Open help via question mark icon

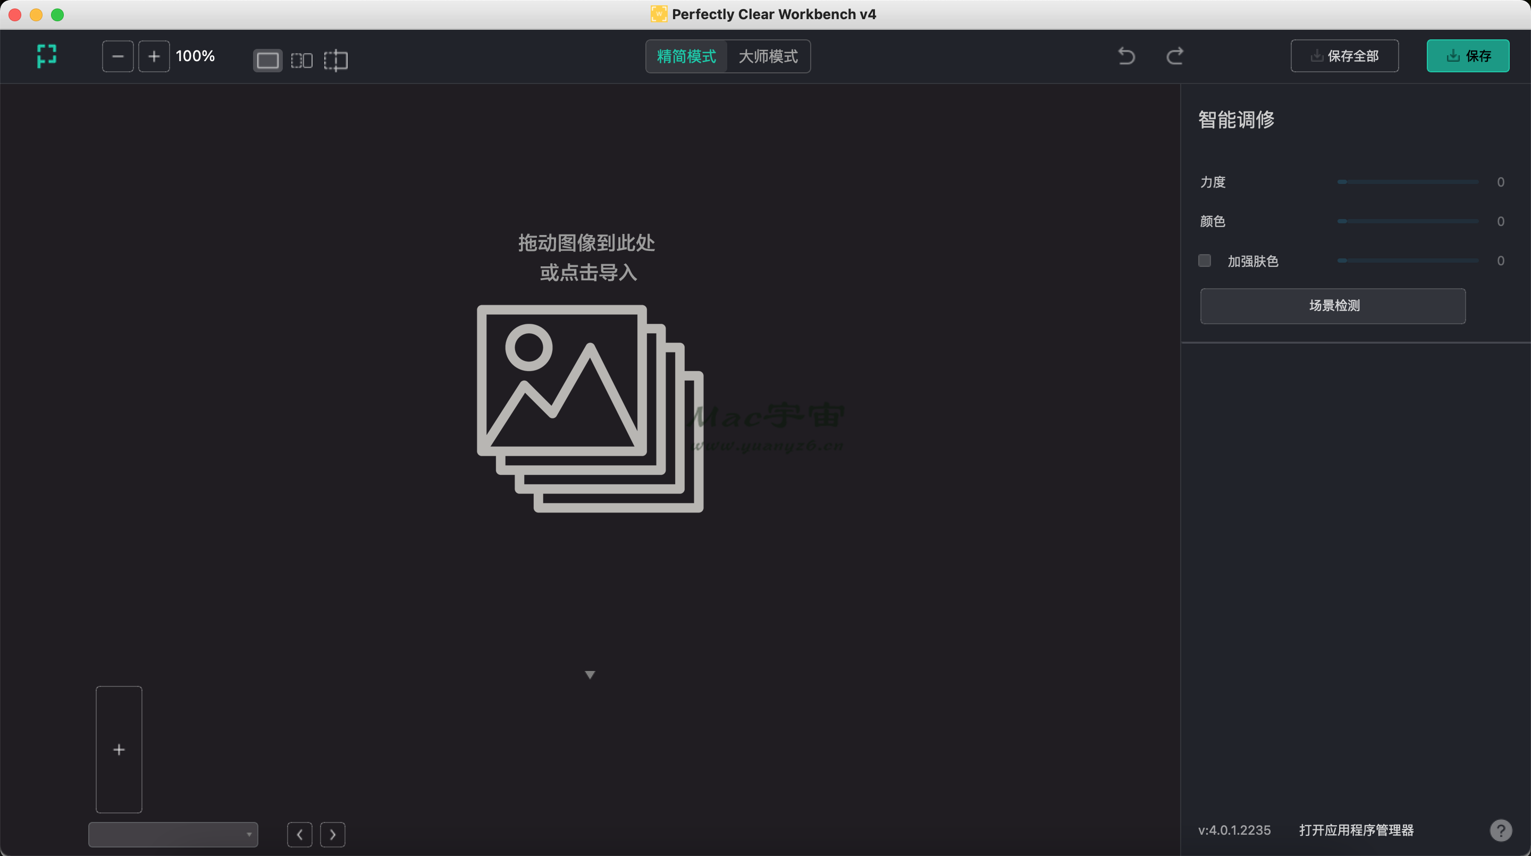click(x=1501, y=830)
